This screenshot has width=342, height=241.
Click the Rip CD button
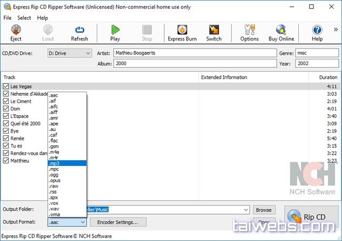[311, 216]
